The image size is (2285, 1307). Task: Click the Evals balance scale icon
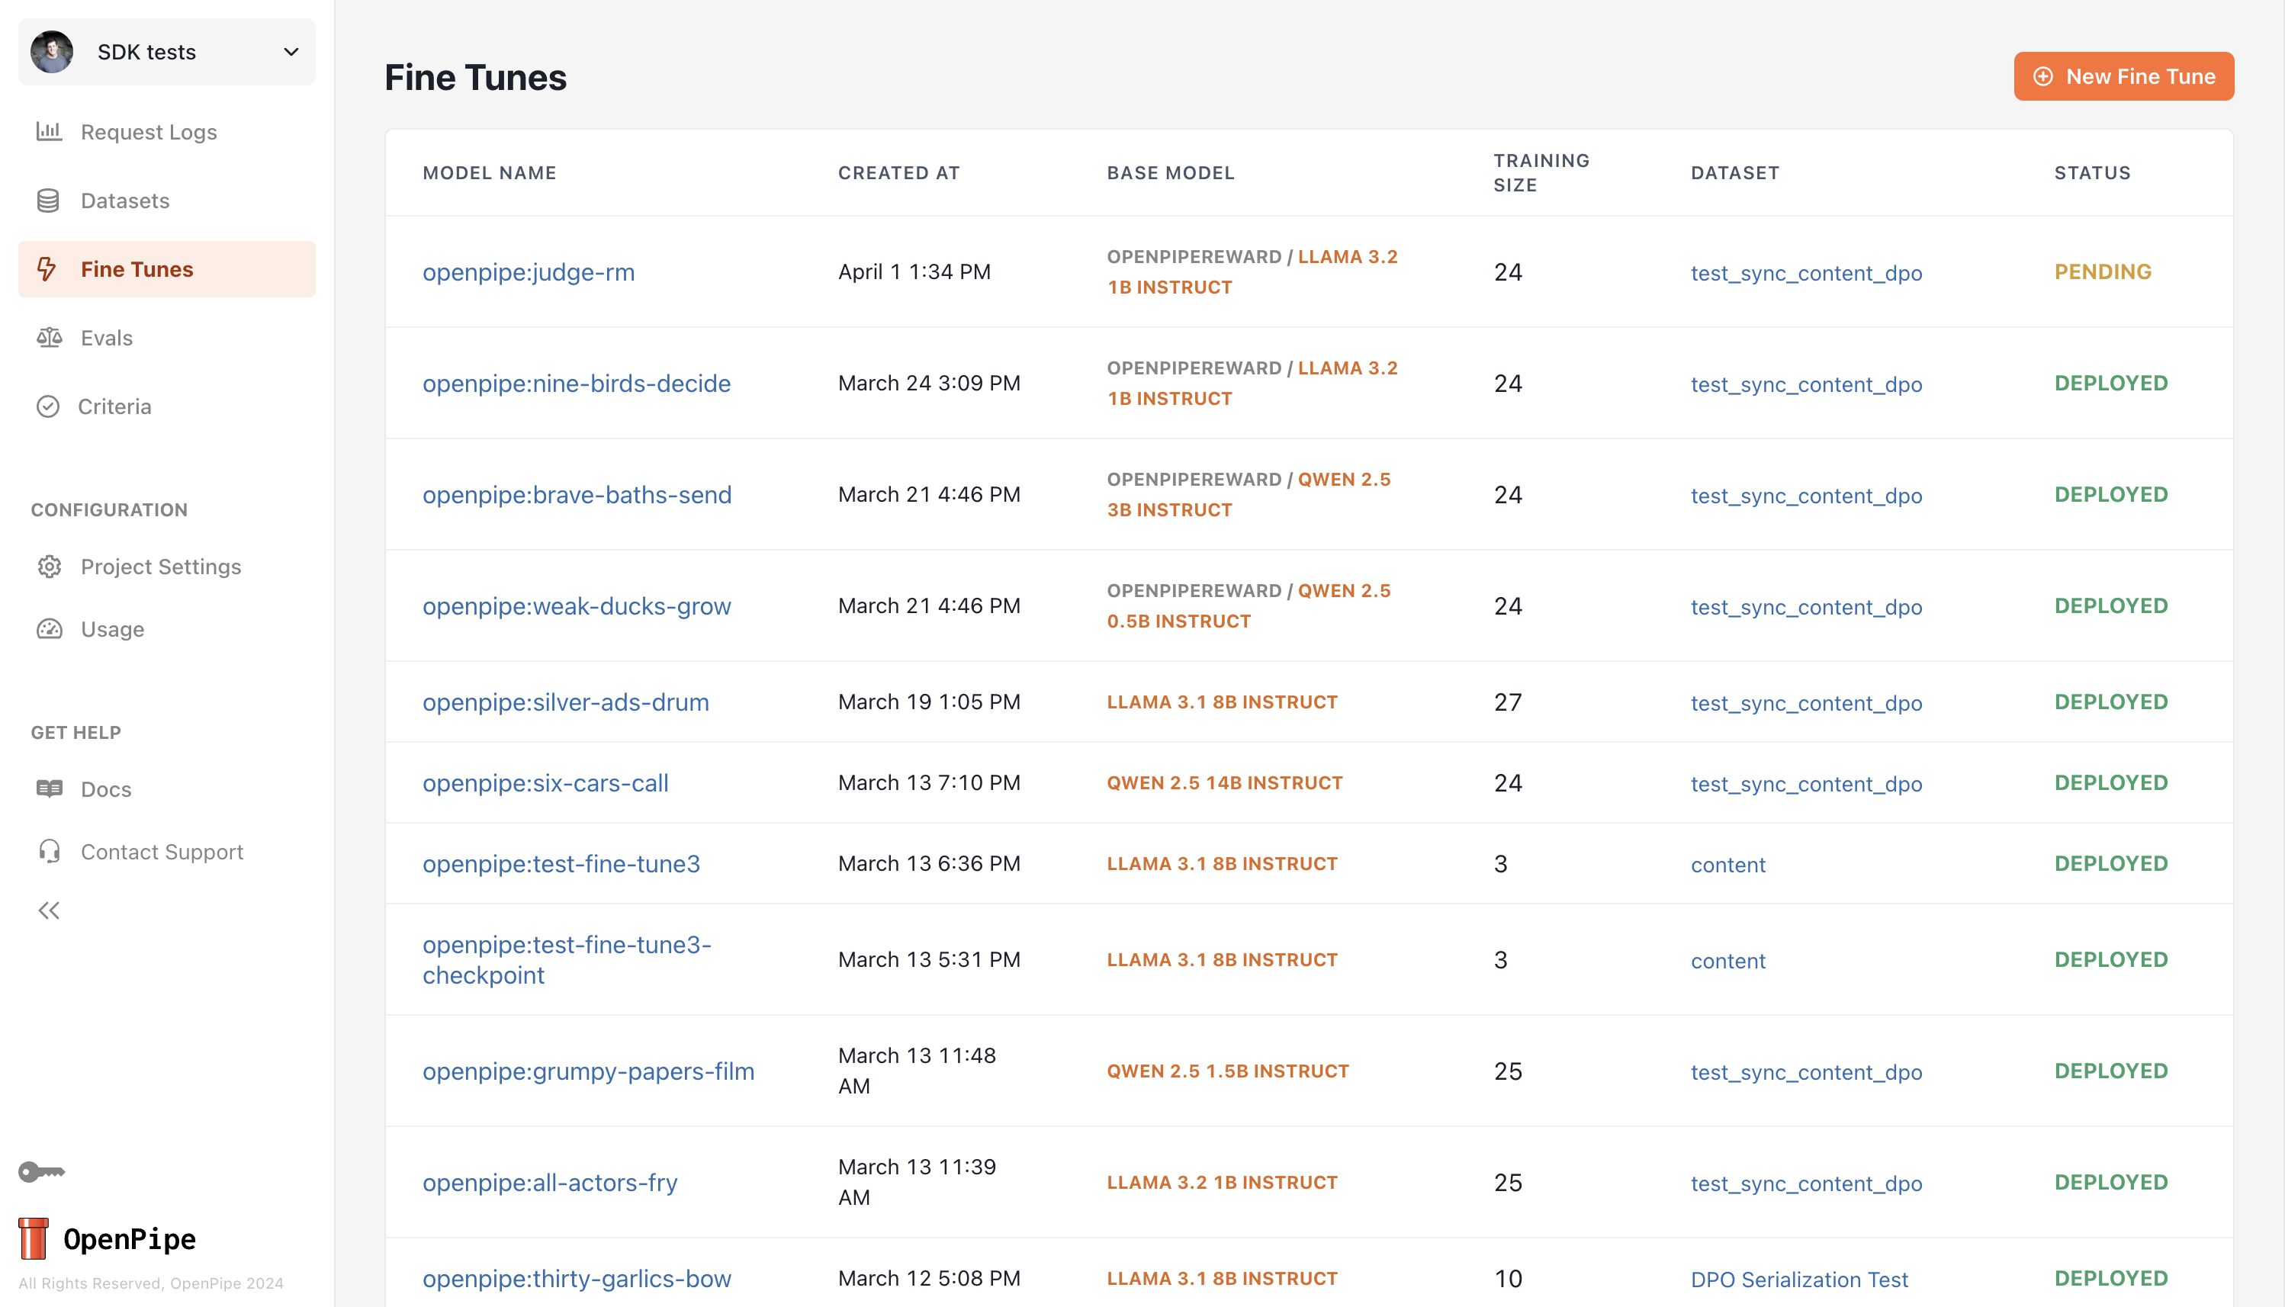(x=49, y=338)
